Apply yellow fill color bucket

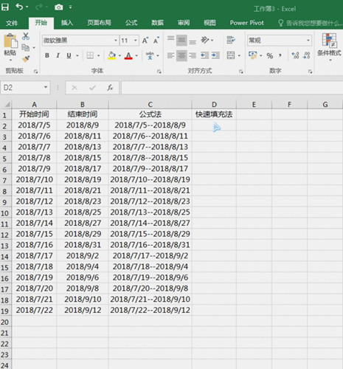(112, 55)
